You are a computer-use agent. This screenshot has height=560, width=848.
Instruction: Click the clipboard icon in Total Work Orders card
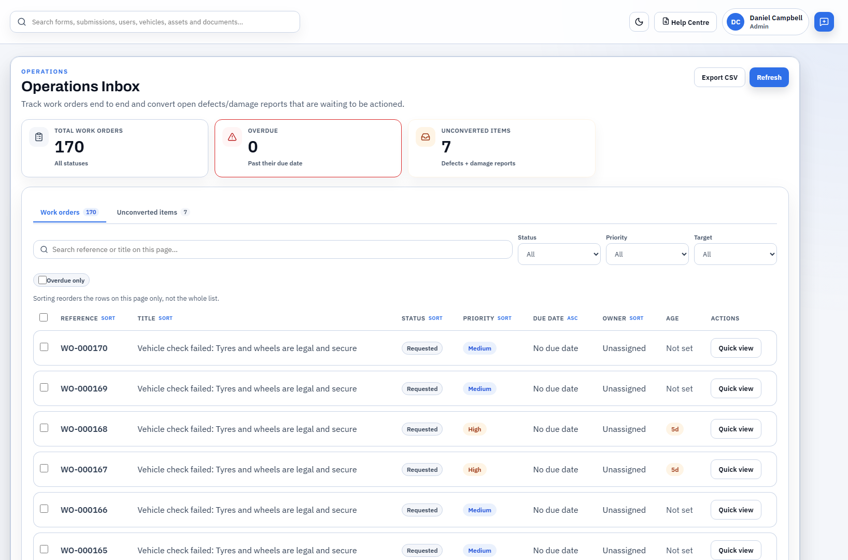pos(39,137)
